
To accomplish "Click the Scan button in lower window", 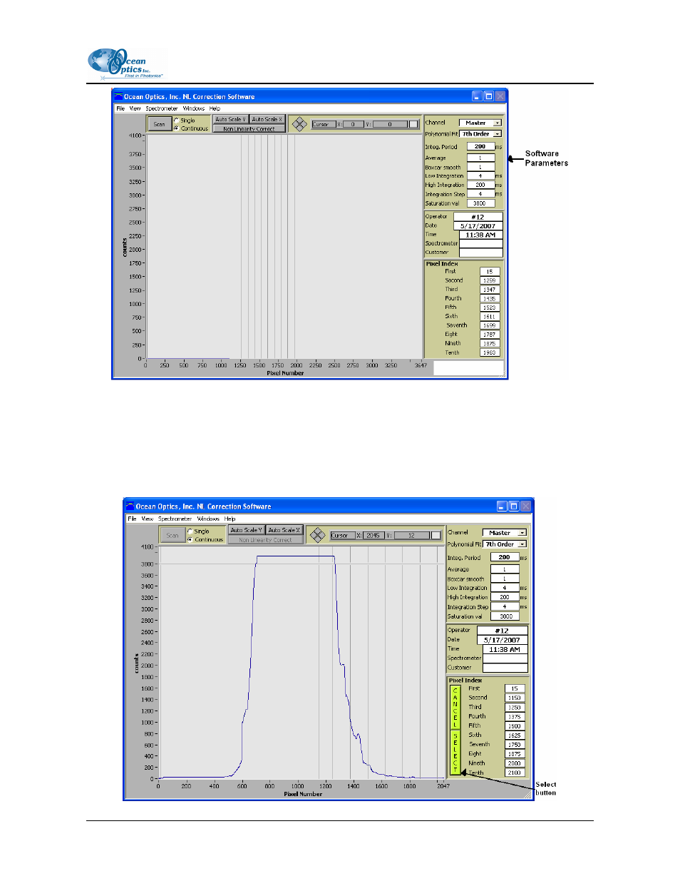I will pos(172,535).
